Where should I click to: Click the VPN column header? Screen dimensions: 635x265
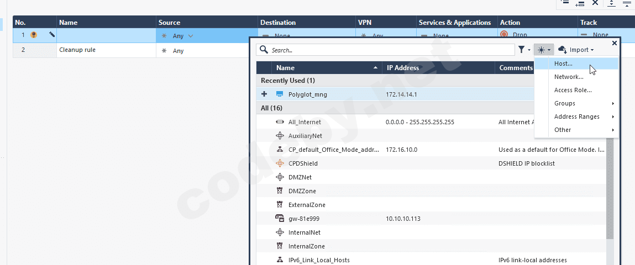(x=386, y=22)
